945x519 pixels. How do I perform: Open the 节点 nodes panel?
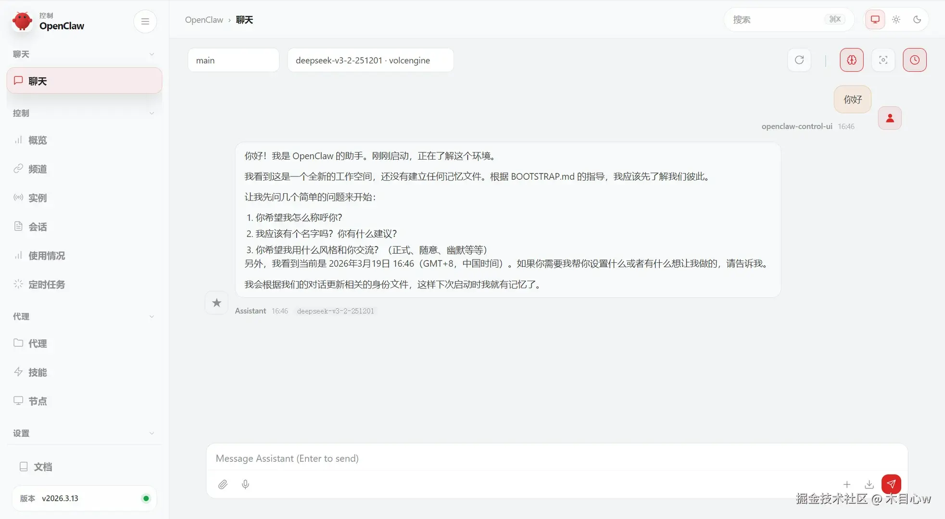[38, 401]
